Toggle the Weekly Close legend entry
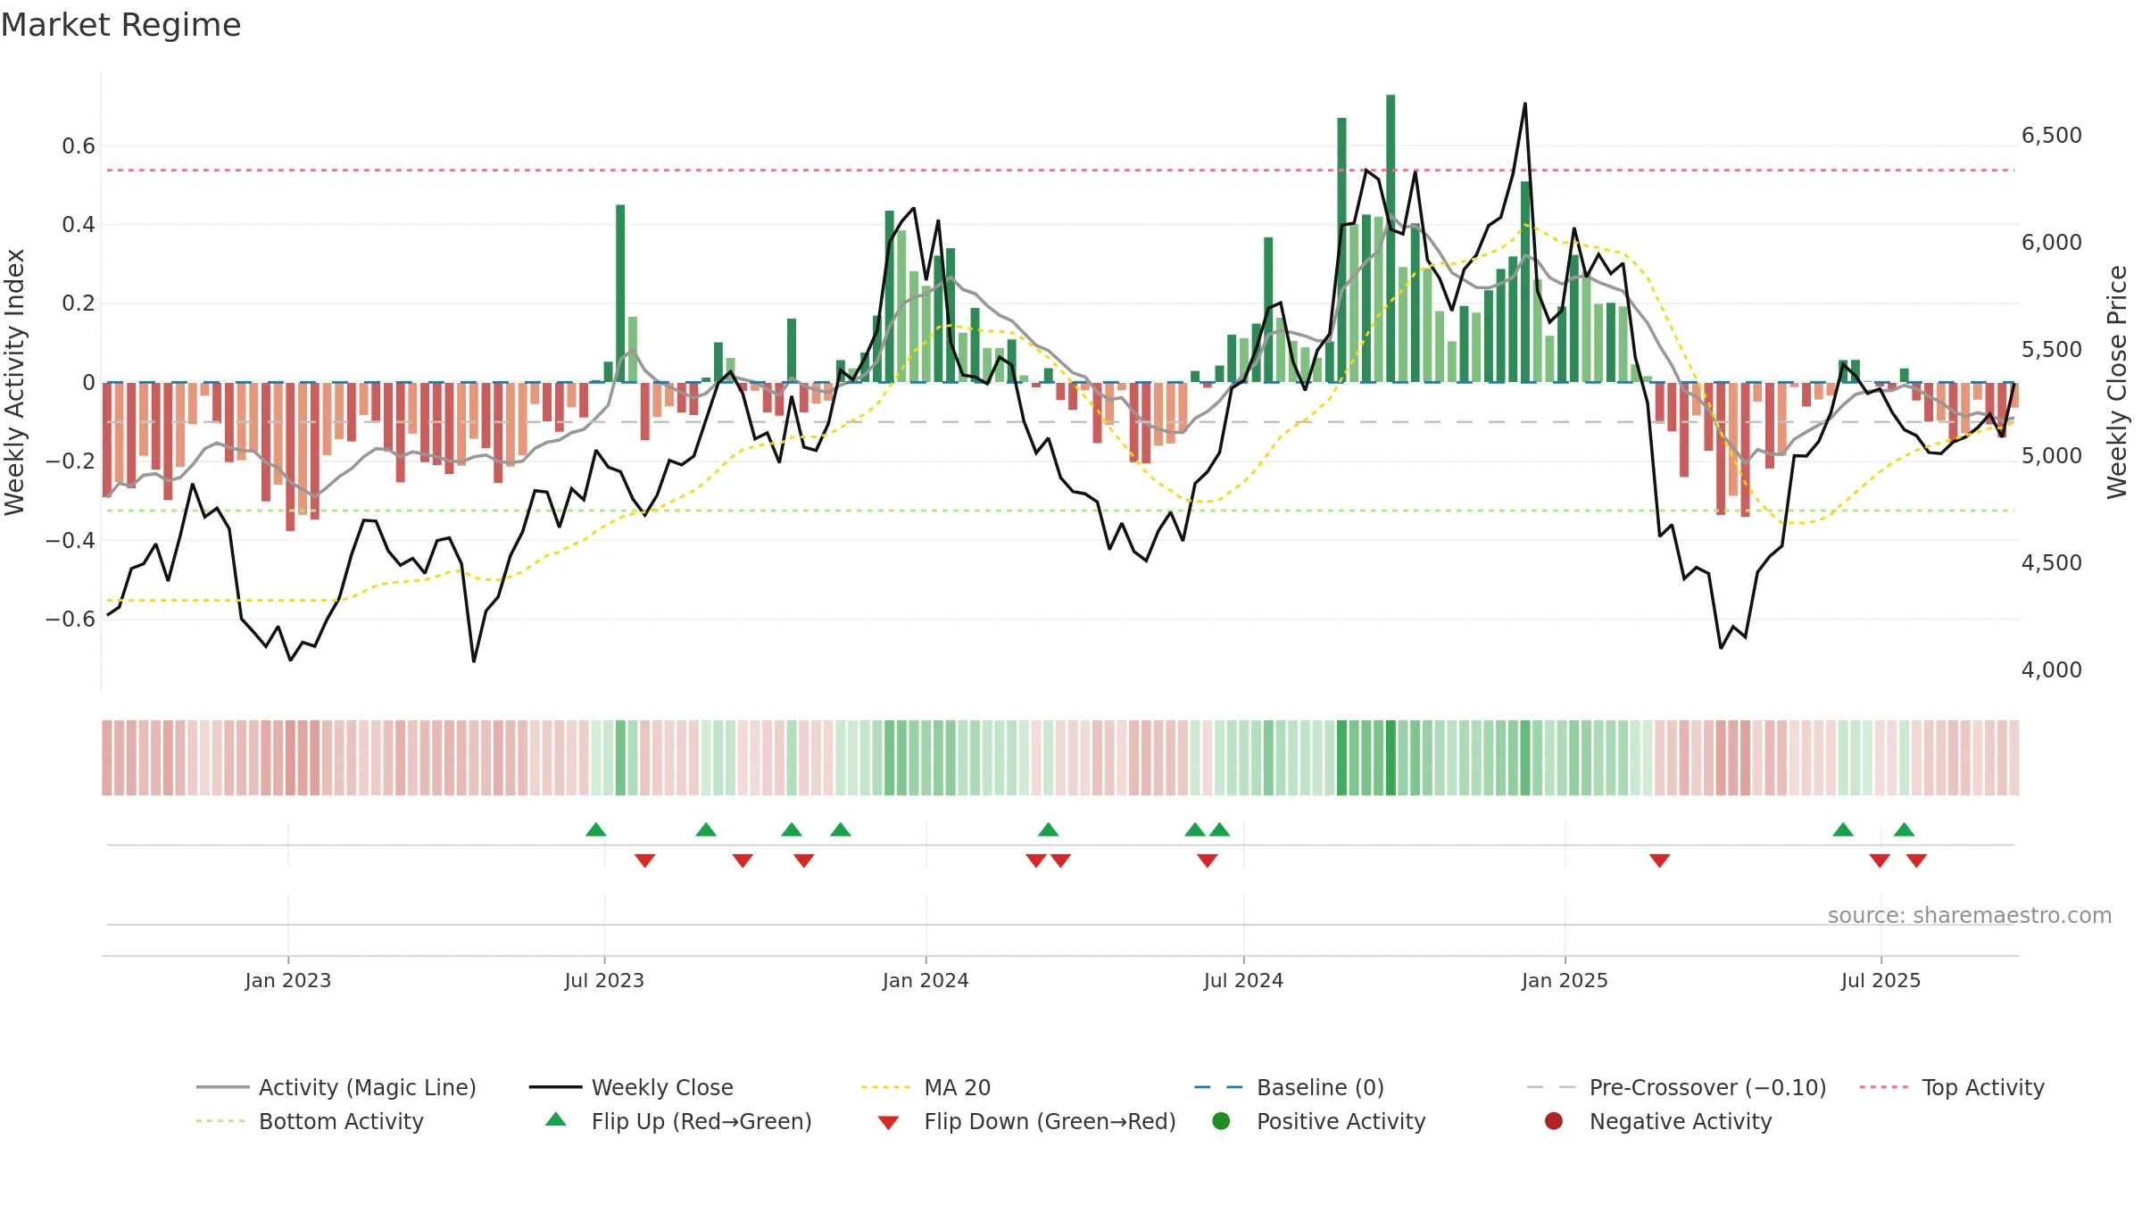The image size is (2142, 1205). [x=631, y=1087]
